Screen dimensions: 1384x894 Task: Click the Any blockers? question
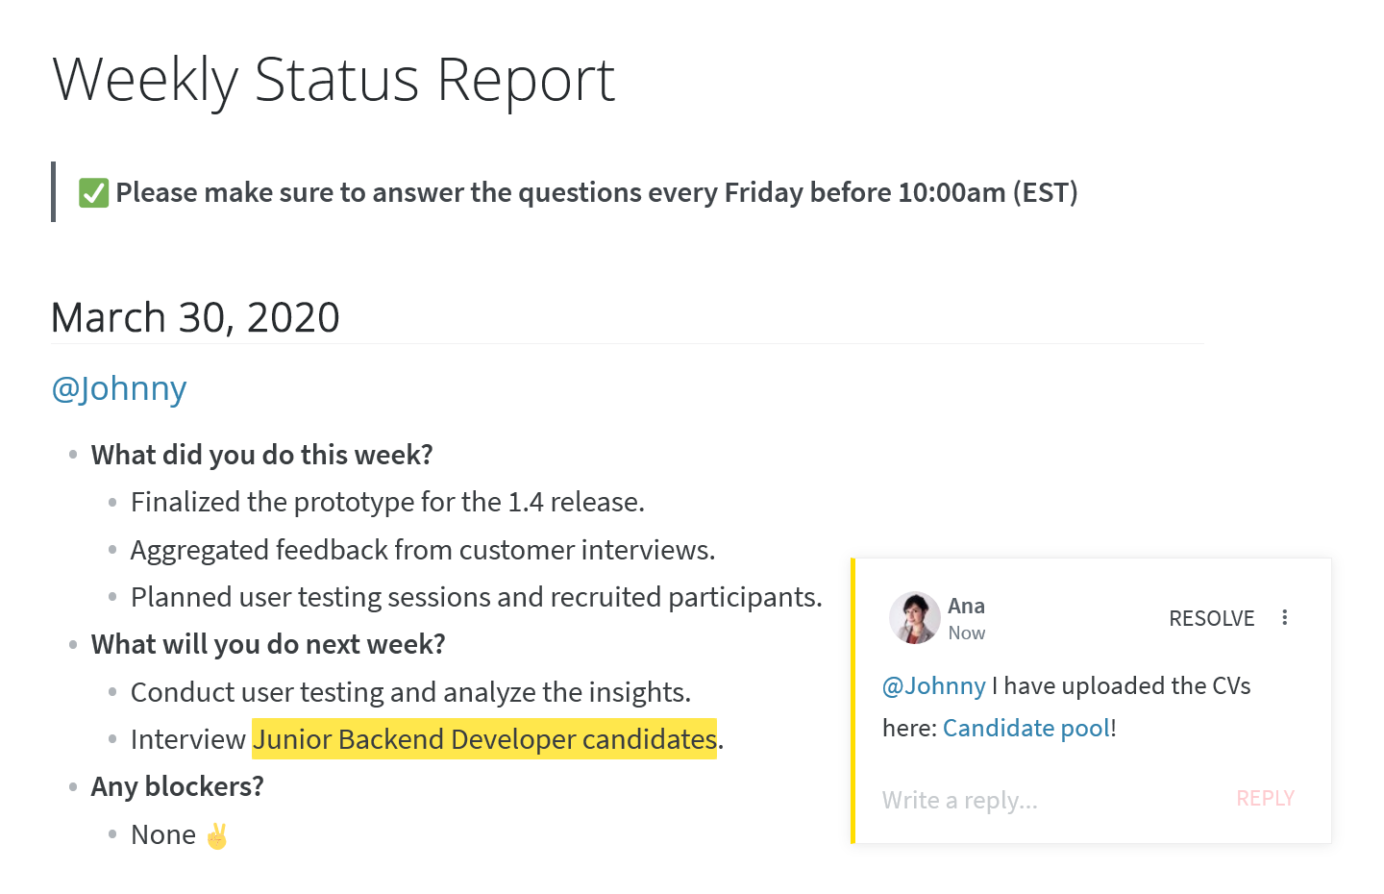(x=178, y=786)
